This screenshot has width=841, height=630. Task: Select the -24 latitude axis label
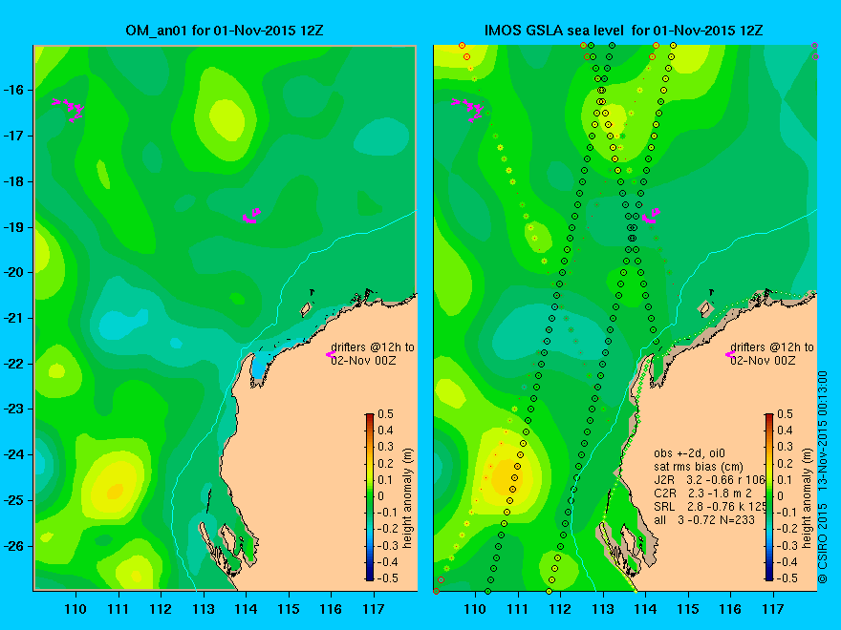pyautogui.click(x=15, y=454)
